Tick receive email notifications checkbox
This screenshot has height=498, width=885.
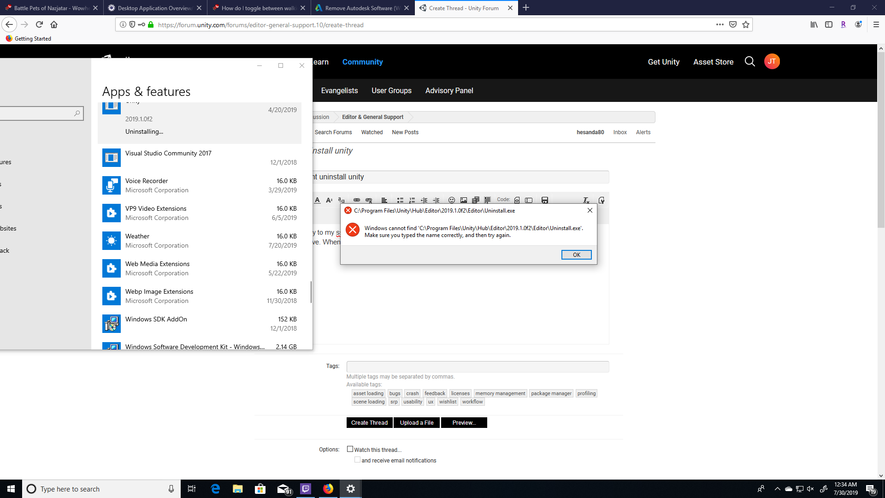point(357,460)
